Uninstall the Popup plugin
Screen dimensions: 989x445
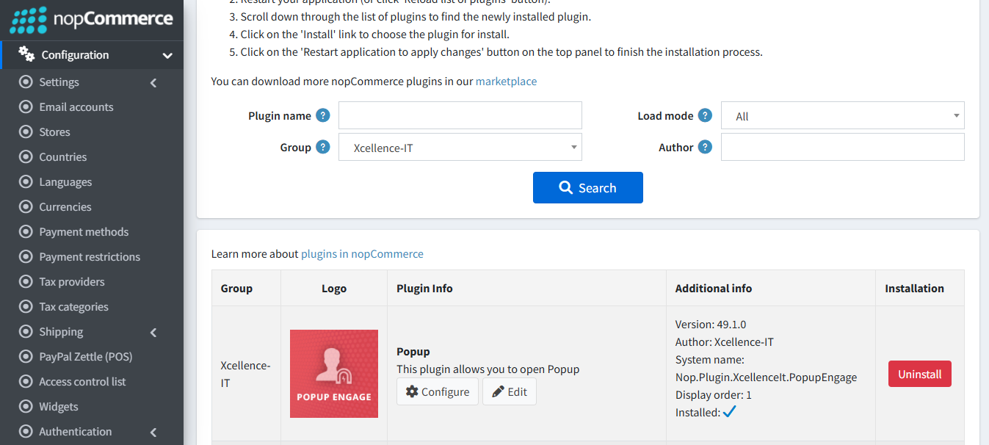[x=919, y=374]
